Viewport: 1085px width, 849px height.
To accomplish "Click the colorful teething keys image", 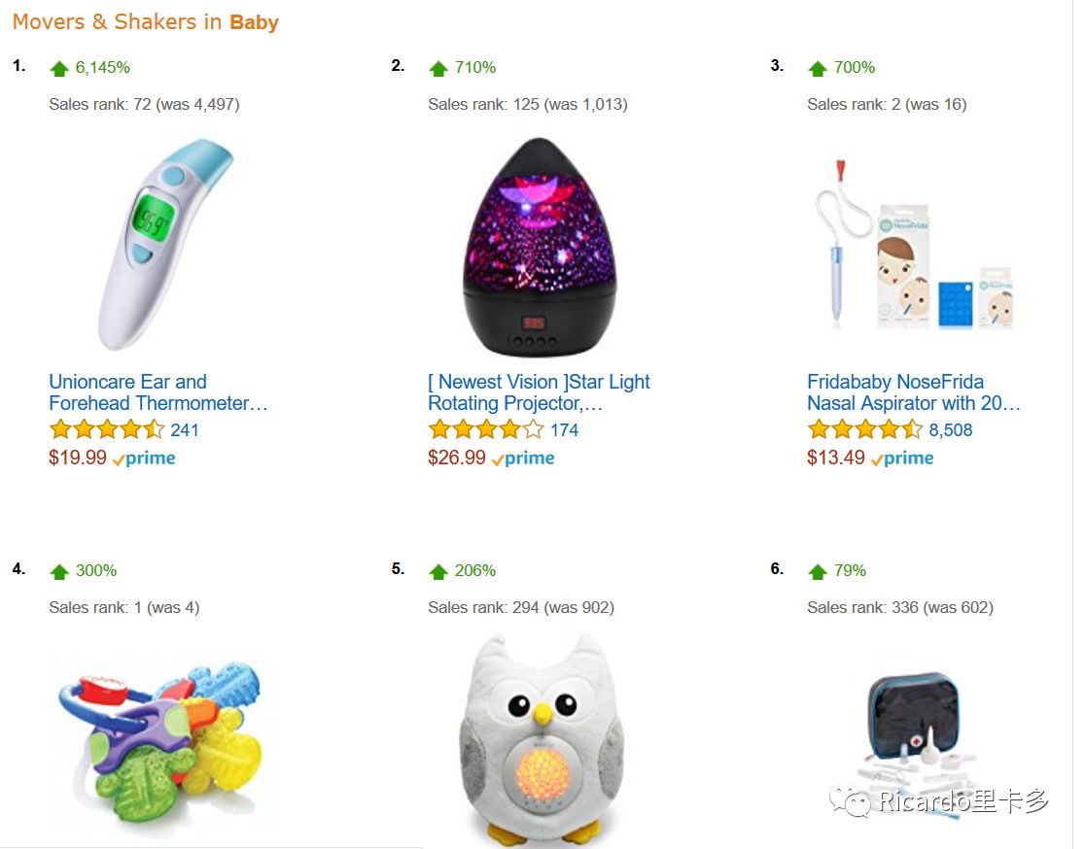I will tap(160, 743).
